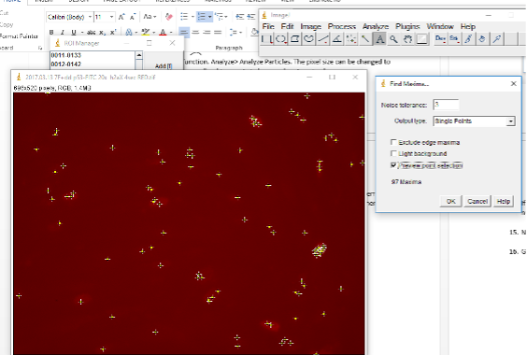This screenshot has width=527, height=355.
Task: Apply superscript formatting in Word
Action: coord(113,33)
